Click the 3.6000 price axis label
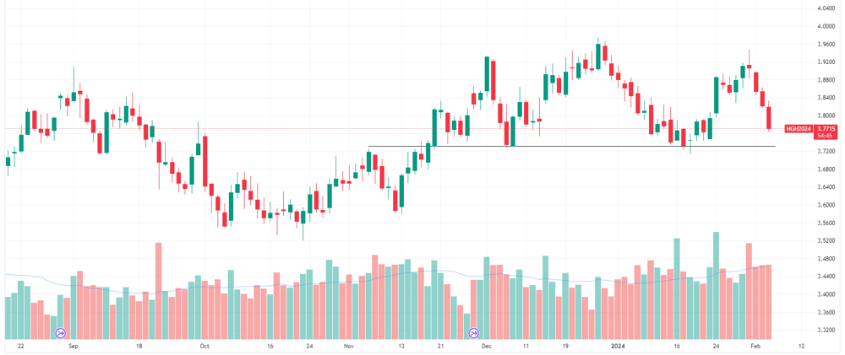This screenshot has width=845, height=355. (826, 205)
